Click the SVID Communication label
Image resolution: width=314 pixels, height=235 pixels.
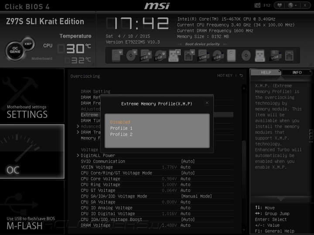click(x=103, y=161)
